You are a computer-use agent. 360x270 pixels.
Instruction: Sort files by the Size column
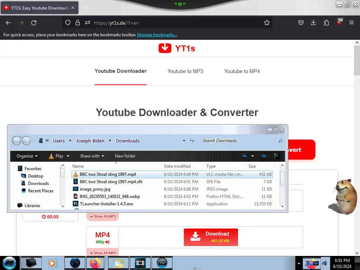[x=252, y=166]
